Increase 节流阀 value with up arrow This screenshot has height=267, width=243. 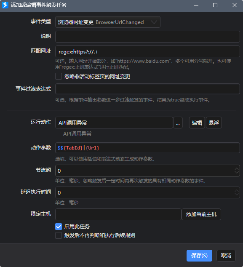[237, 169]
